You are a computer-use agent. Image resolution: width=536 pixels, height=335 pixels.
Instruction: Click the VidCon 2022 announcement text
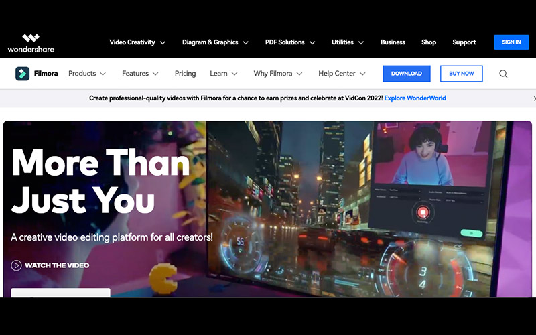point(236,98)
